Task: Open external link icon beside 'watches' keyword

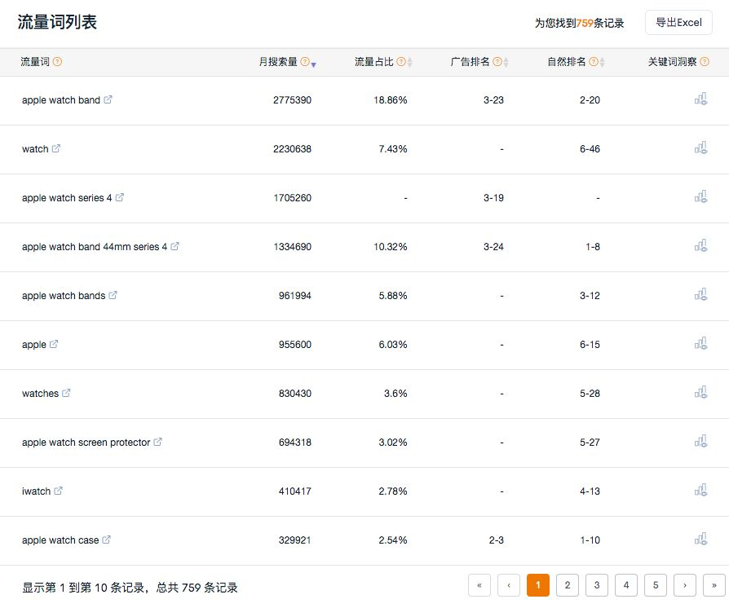Action: pos(66,393)
